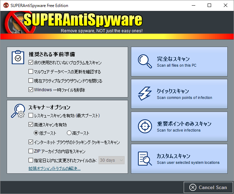Maximize the SUPERAntiSpyware window

209,5
